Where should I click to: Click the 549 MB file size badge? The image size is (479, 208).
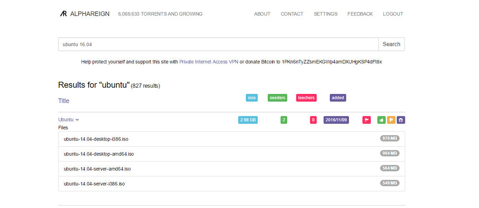[x=390, y=183]
